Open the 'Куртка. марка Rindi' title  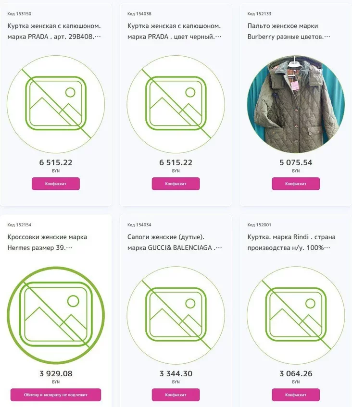(x=291, y=242)
